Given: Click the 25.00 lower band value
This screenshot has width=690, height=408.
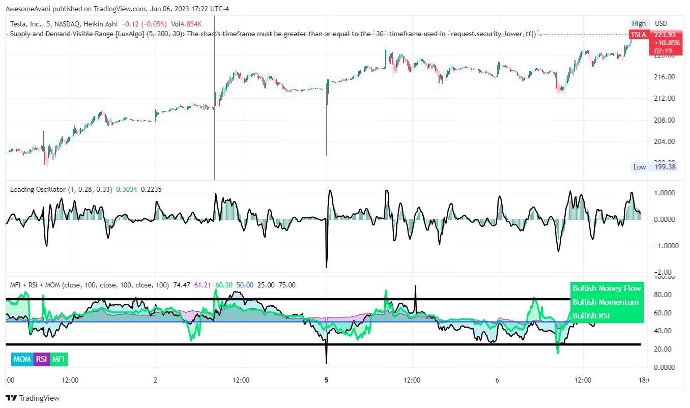Looking at the screenshot, I should click(266, 285).
